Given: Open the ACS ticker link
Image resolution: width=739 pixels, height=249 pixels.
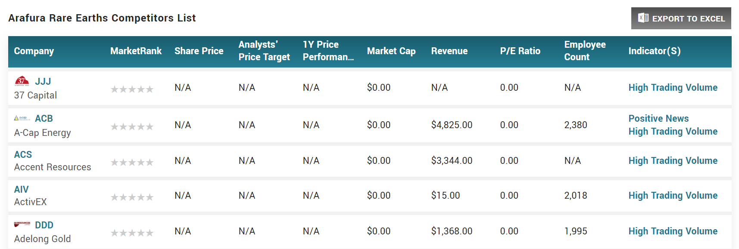Looking at the screenshot, I should tap(23, 154).
